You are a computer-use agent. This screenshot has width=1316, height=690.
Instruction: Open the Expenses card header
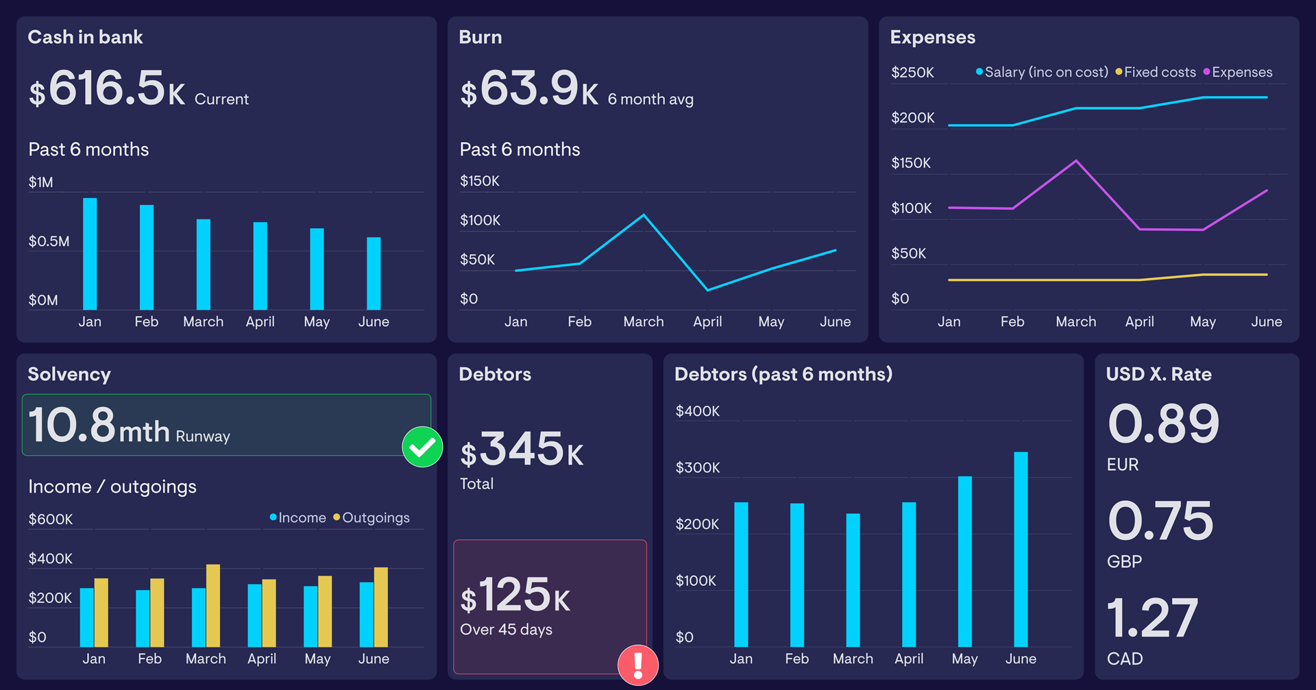point(933,37)
